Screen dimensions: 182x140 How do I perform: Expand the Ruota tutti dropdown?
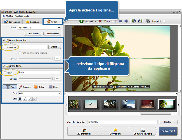pos(164,21)
